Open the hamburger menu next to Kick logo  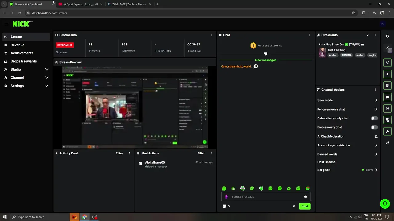(6, 24)
